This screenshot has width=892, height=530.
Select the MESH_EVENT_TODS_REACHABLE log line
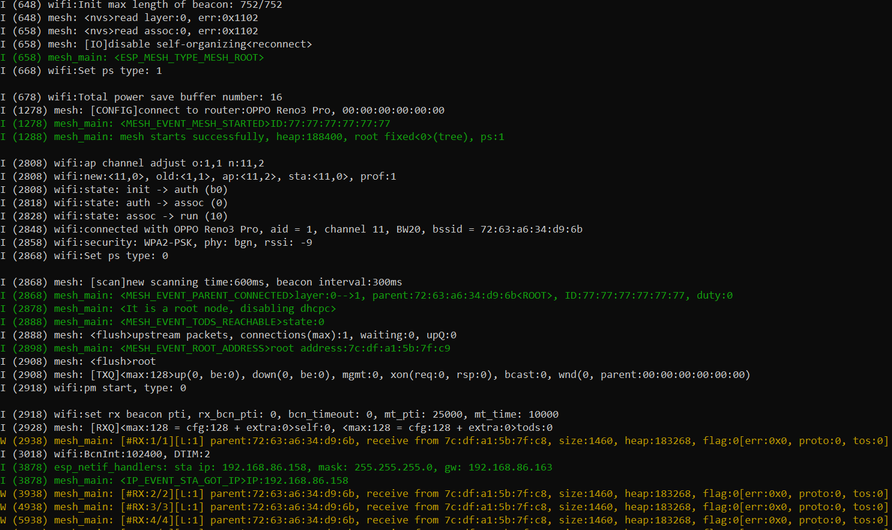point(162,322)
